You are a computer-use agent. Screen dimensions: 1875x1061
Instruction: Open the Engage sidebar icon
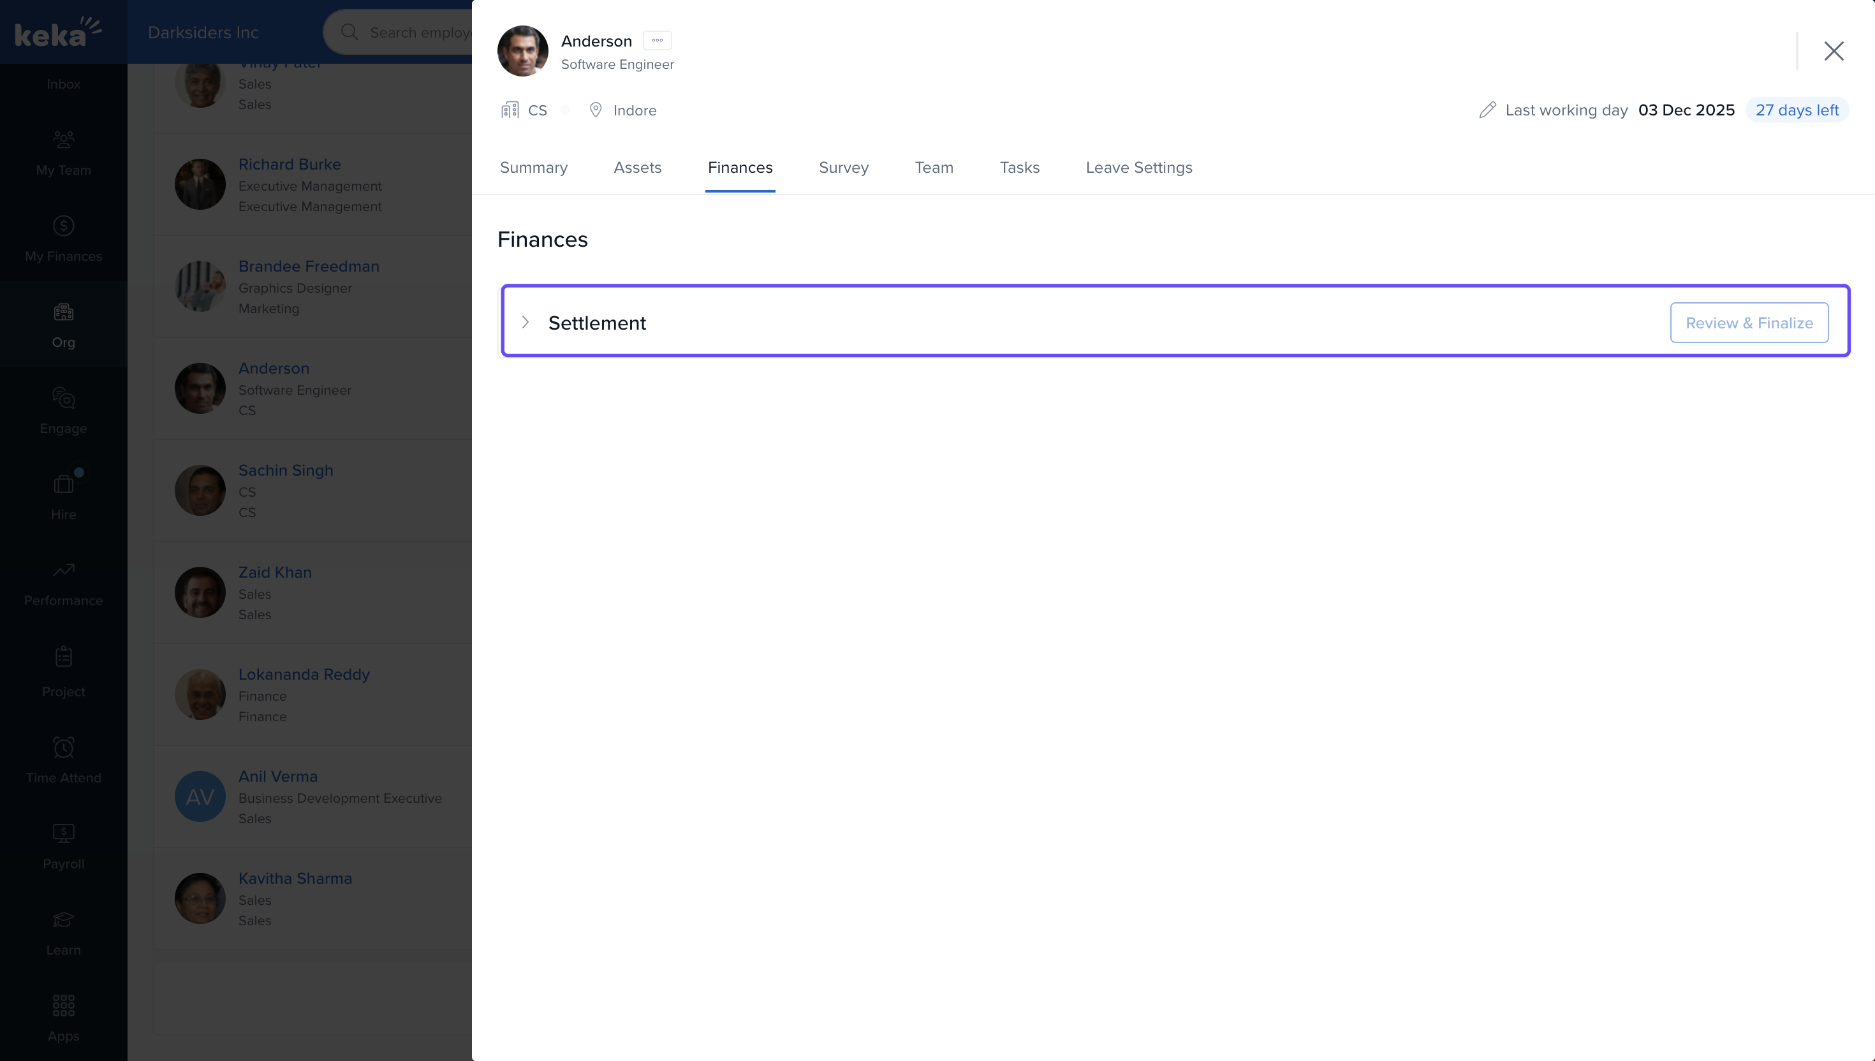63,399
